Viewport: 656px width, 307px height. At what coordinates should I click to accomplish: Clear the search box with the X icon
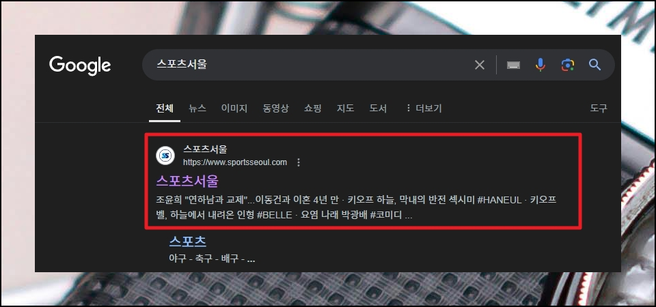click(480, 65)
